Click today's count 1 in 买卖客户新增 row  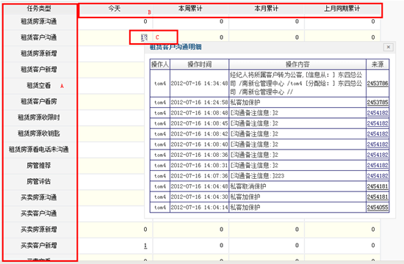[x=145, y=246]
